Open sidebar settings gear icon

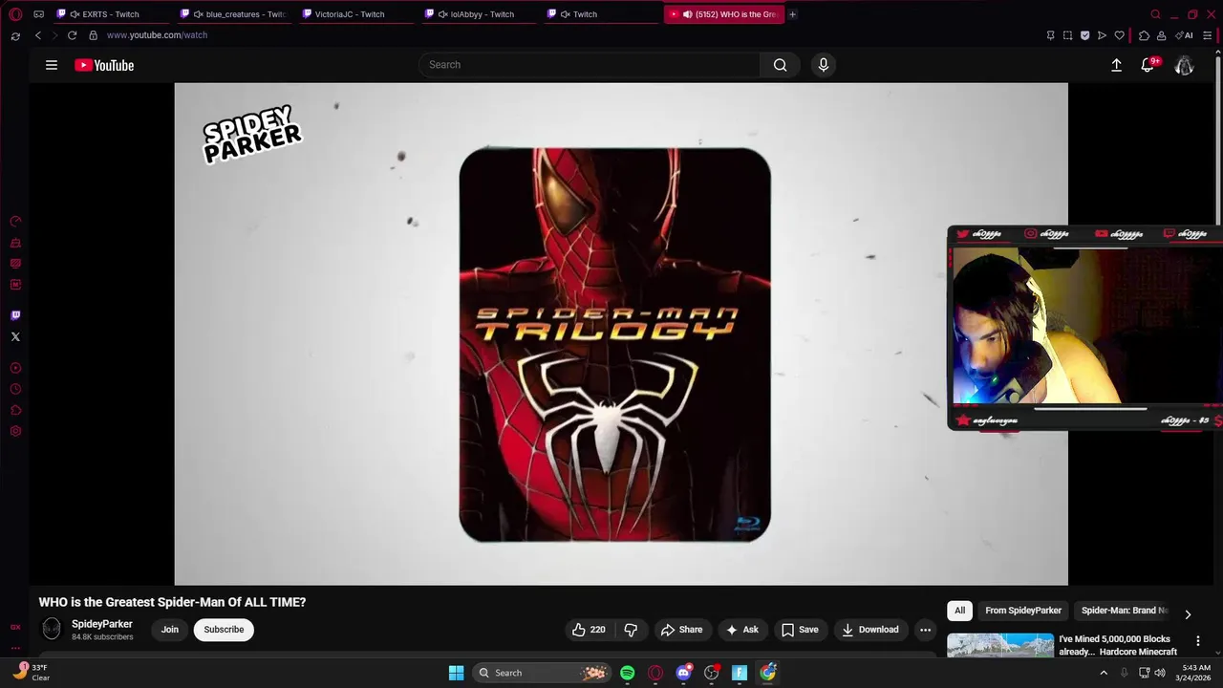(x=15, y=431)
